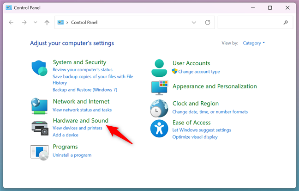Viewport: 299px width, 191px height.
Task: Open the System and Security shield icon
Action: tap(40, 68)
